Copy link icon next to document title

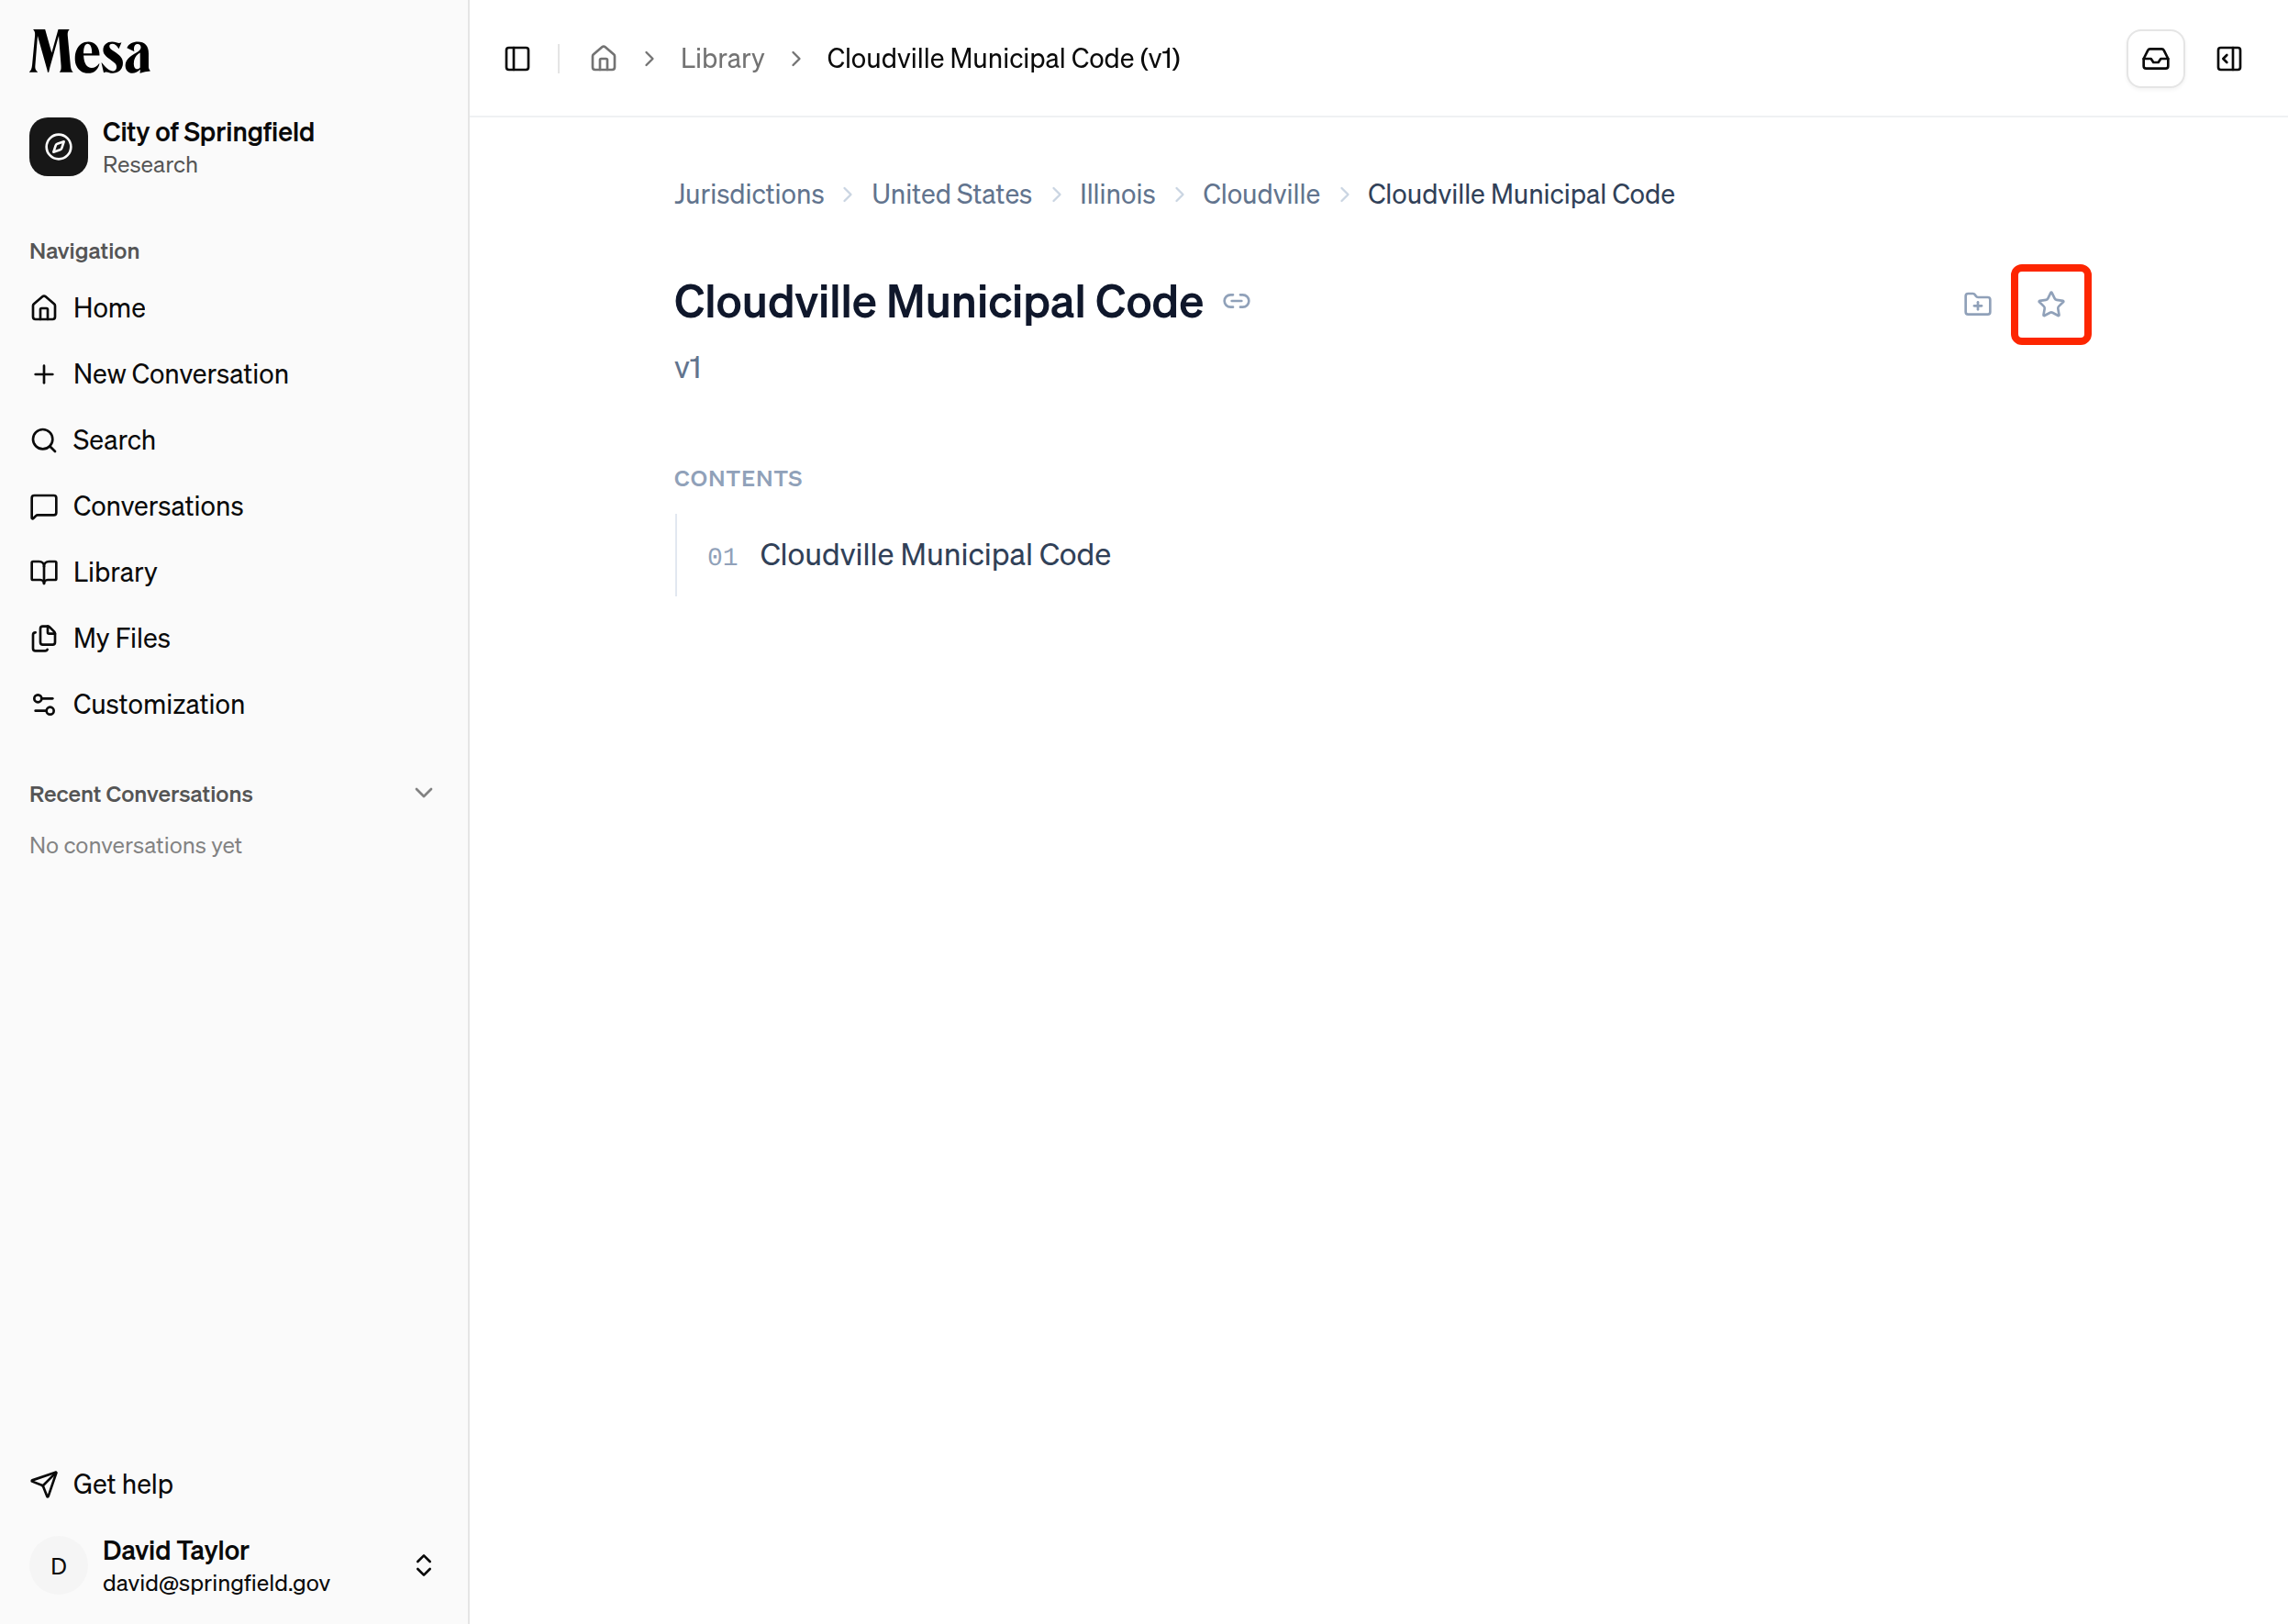click(x=1236, y=301)
